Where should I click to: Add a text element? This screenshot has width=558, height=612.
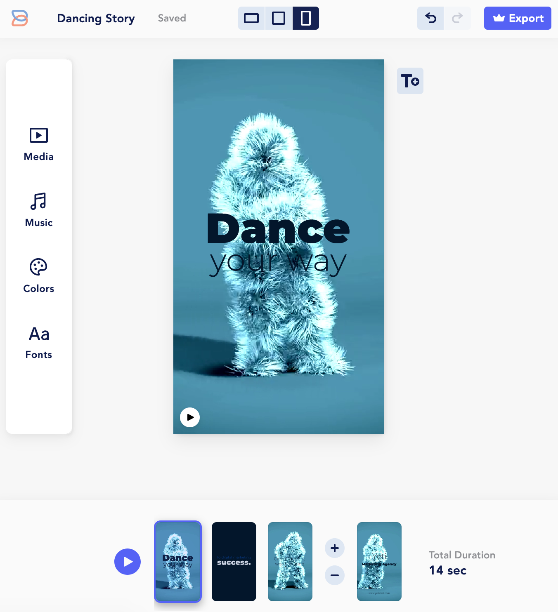[410, 81]
